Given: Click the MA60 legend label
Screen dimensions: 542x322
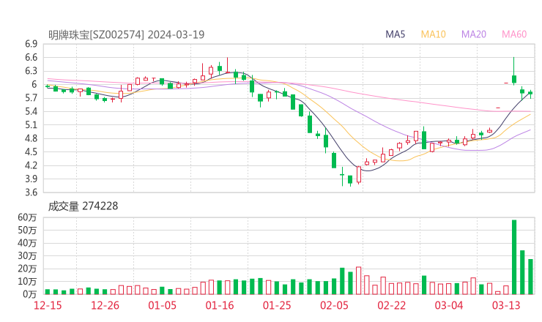Looking at the screenshot, I should coord(514,34).
